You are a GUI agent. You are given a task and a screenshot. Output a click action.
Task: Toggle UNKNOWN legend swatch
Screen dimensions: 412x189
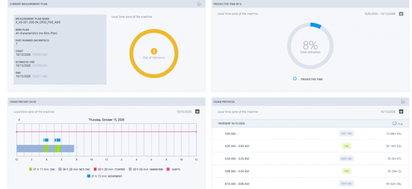(131, 170)
